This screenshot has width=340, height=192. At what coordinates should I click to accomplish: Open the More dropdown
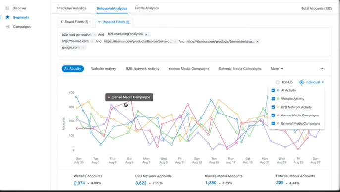(x=277, y=69)
